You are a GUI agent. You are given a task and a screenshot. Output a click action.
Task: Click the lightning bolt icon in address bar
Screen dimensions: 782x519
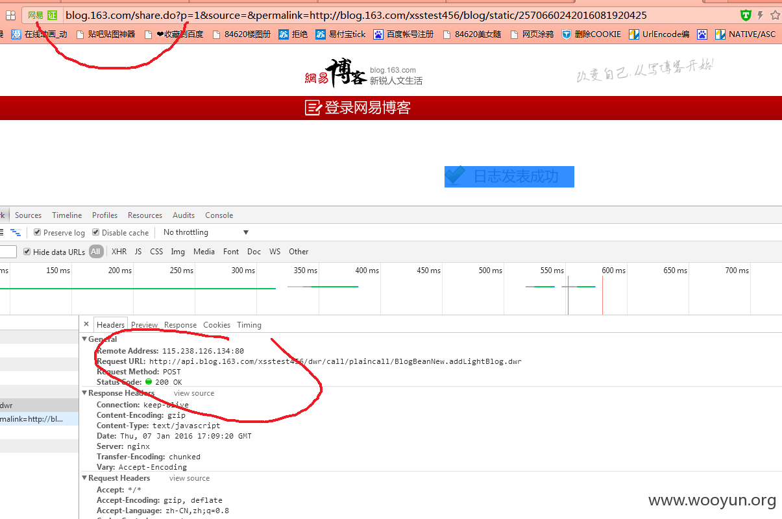pyautogui.click(x=760, y=15)
